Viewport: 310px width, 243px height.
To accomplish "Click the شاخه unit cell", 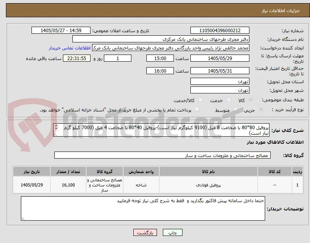I will (141, 185).
